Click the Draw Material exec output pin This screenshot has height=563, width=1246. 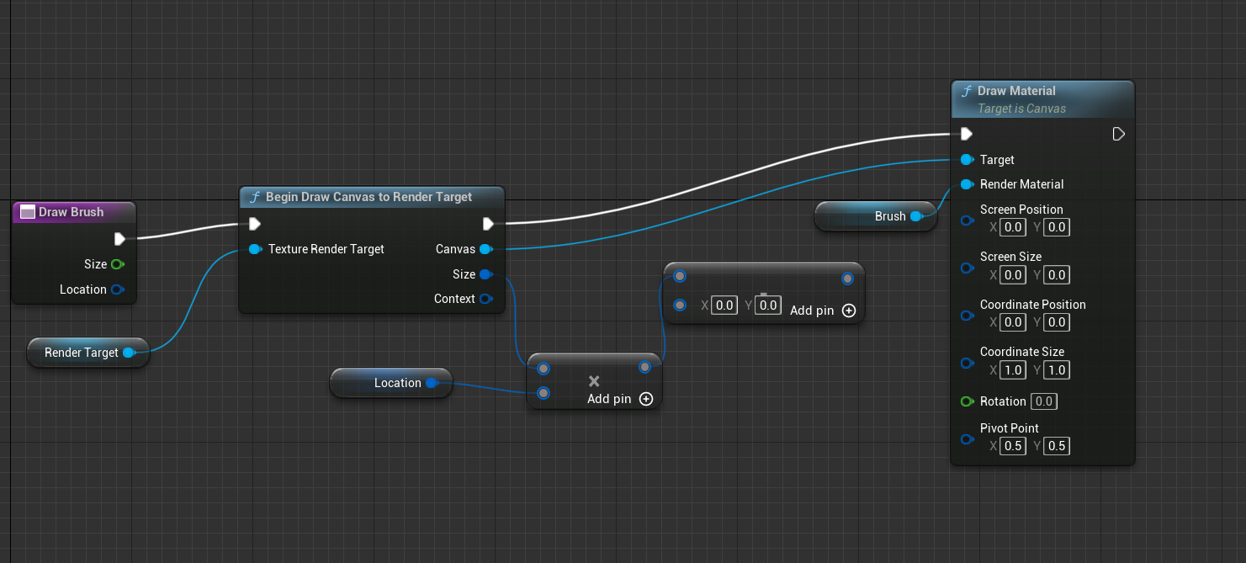(x=1118, y=134)
